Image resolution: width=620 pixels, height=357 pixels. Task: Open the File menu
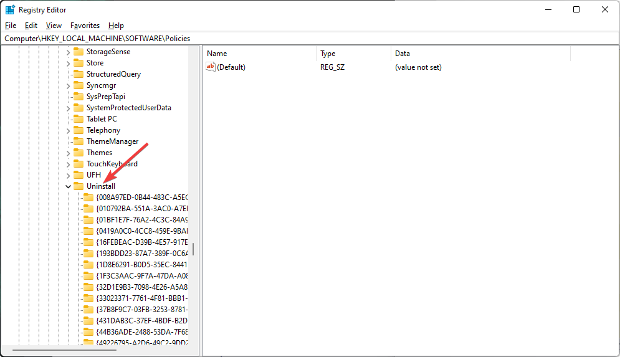click(11, 26)
